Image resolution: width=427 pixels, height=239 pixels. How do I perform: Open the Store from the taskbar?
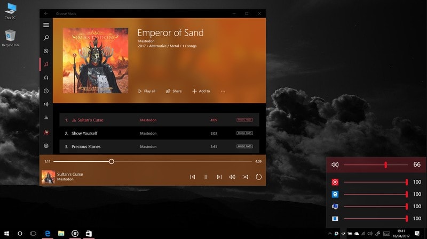point(89,233)
